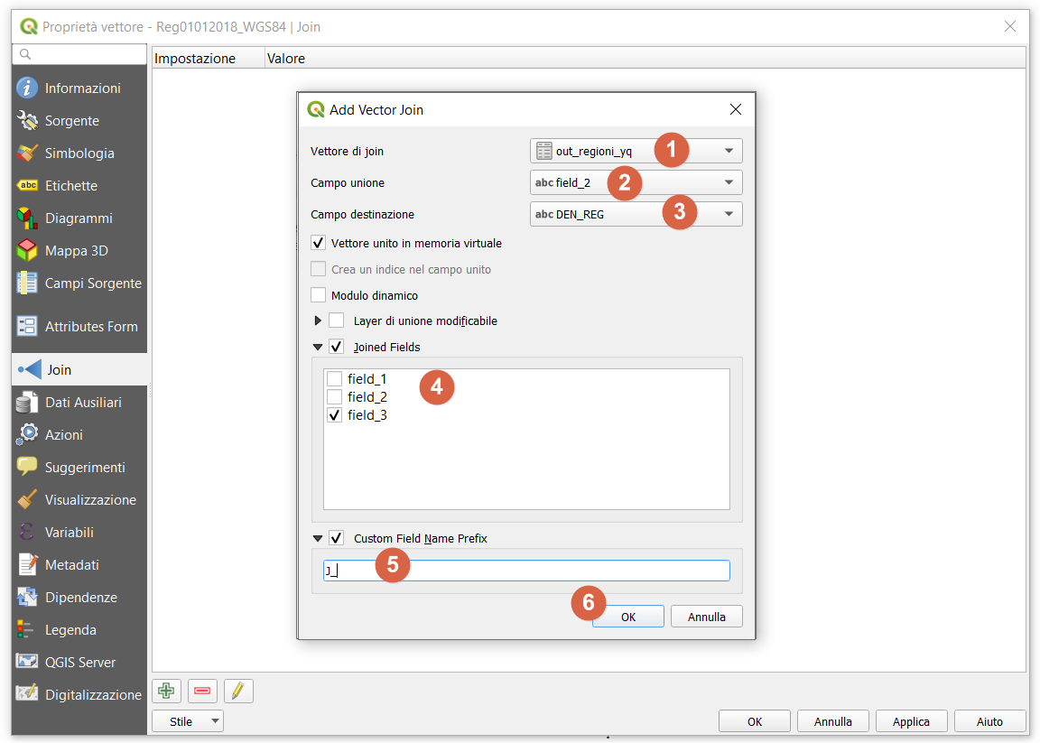Select the Azioni gear icon
The height and width of the screenshot is (743, 1040).
click(x=28, y=435)
